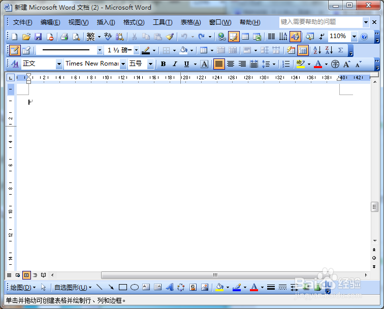Click the AutoSum sigma icon
384x309 pixels.
(340, 50)
